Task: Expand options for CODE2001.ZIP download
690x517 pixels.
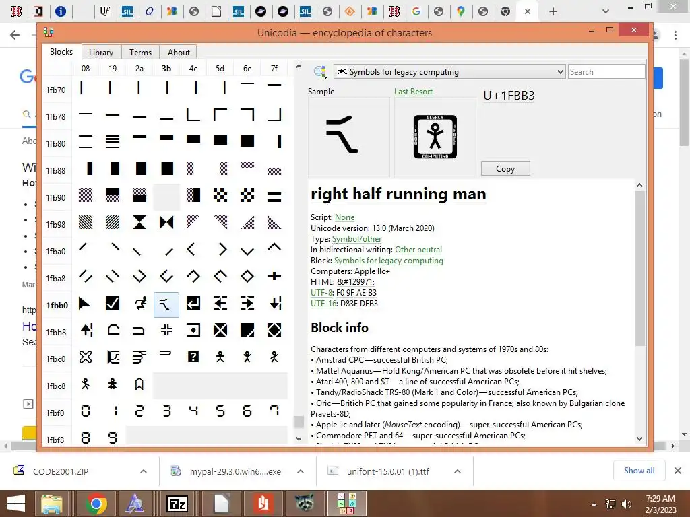Action: 144,471
